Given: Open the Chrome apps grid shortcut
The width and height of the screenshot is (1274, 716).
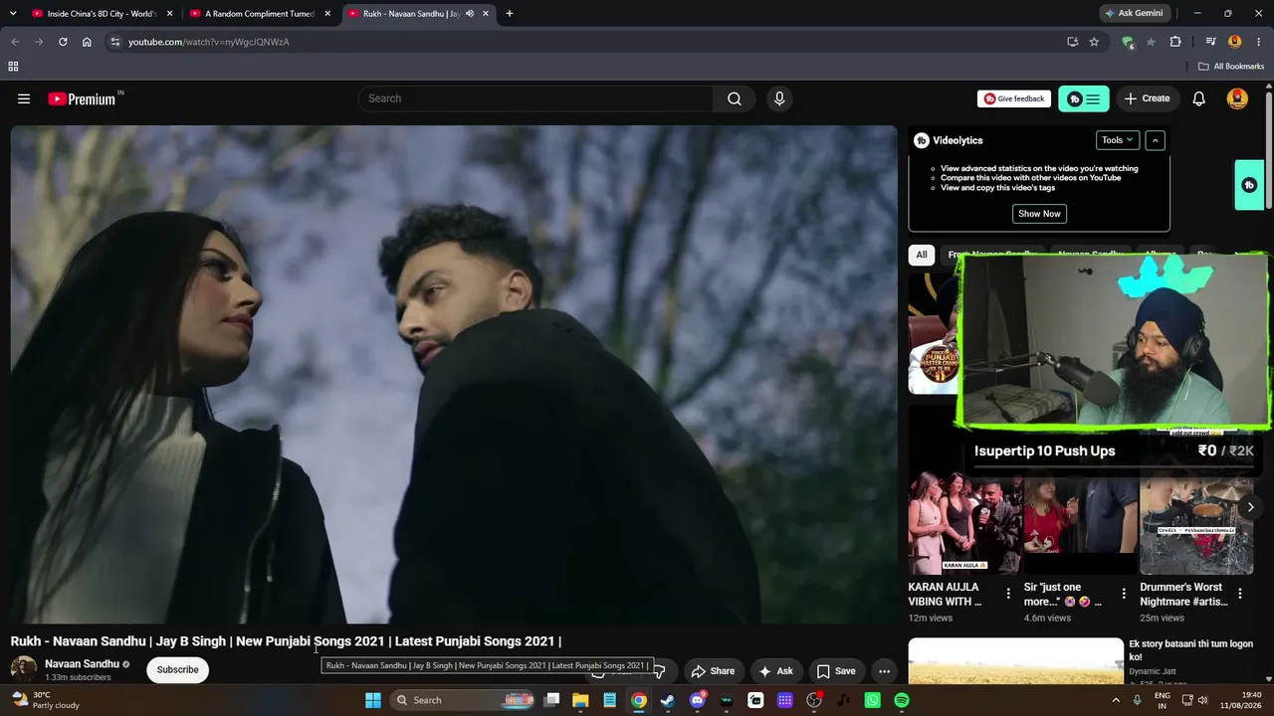Looking at the screenshot, I should pyautogui.click(x=13, y=67).
